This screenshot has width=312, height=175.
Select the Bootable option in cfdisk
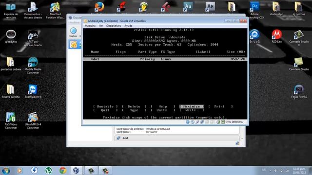pyautogui.click(x=105, y=106)
